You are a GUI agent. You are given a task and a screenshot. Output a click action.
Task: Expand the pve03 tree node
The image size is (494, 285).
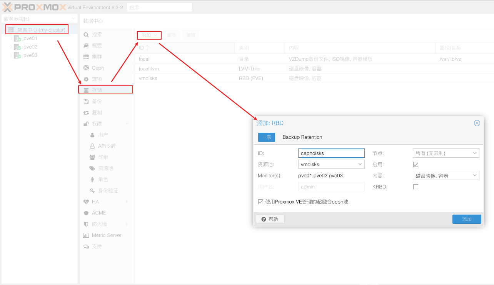click(x=11, y=55)
